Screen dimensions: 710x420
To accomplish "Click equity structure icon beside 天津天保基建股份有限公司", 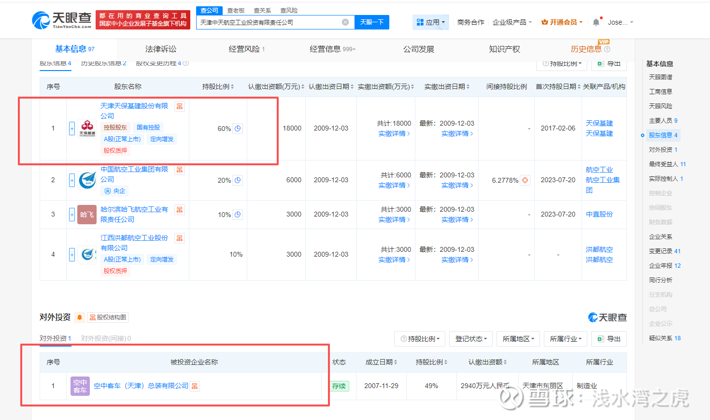I will (x=180, y=106).
